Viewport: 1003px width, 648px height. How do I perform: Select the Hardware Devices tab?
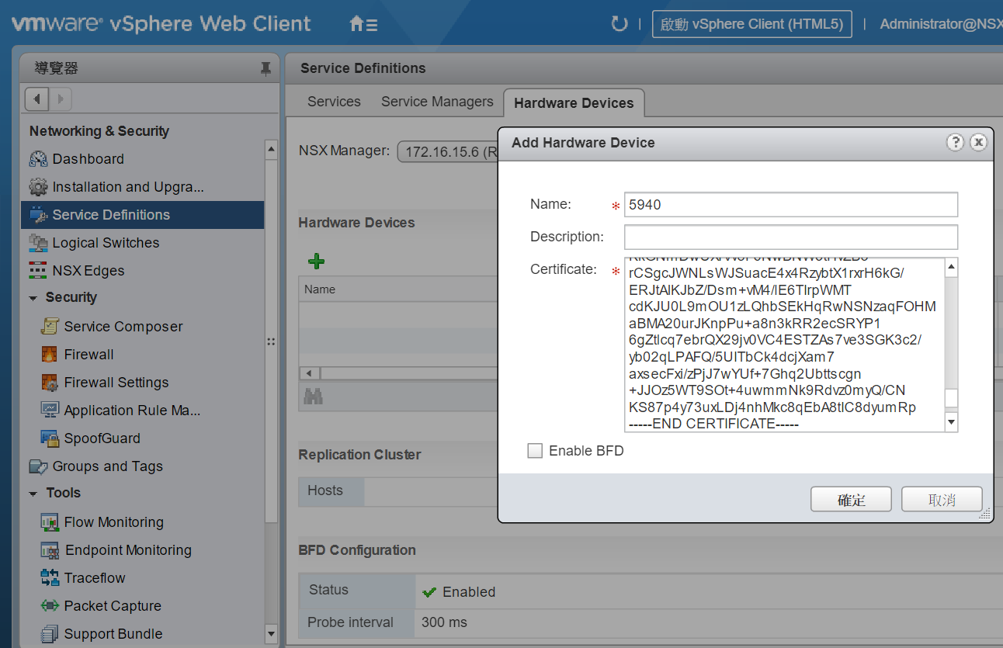(x=574, y=102)
